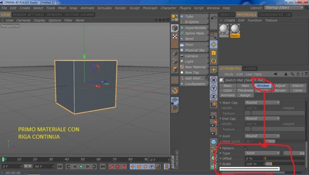Open the Start Cap dropdown
This screenshot has height=175, width=309.
click(x=262, y=102)
